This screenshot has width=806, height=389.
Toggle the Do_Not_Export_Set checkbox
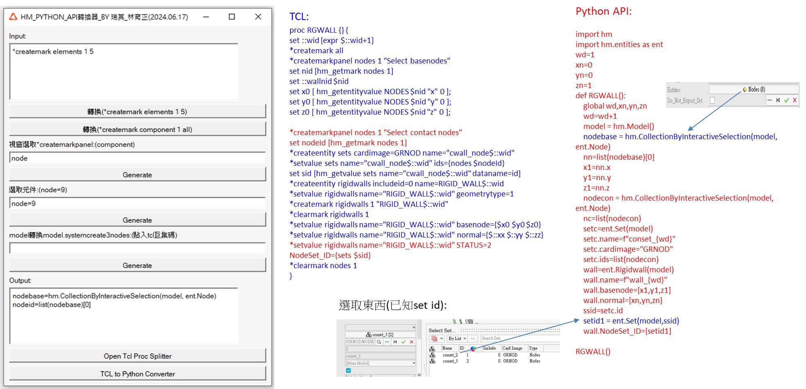tap(712, 100)
